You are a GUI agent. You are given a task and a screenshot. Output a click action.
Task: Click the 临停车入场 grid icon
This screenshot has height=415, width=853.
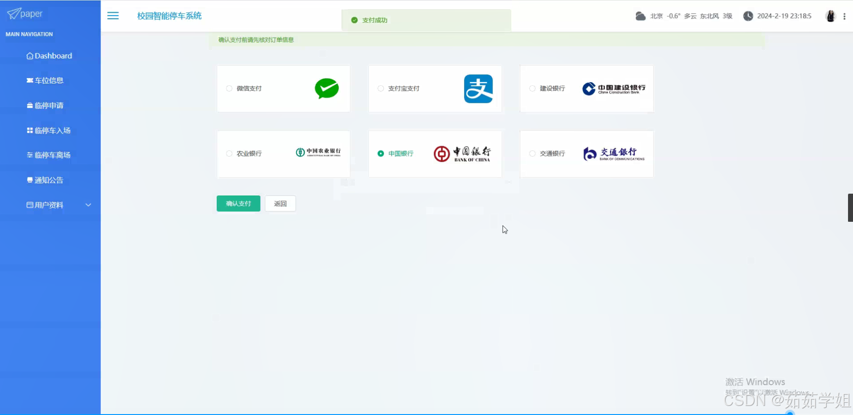[x=30, y=130]
